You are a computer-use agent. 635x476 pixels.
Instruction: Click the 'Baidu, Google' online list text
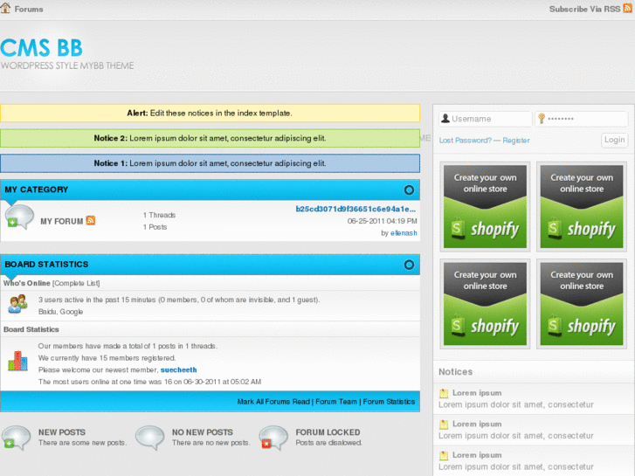[61, 312]
